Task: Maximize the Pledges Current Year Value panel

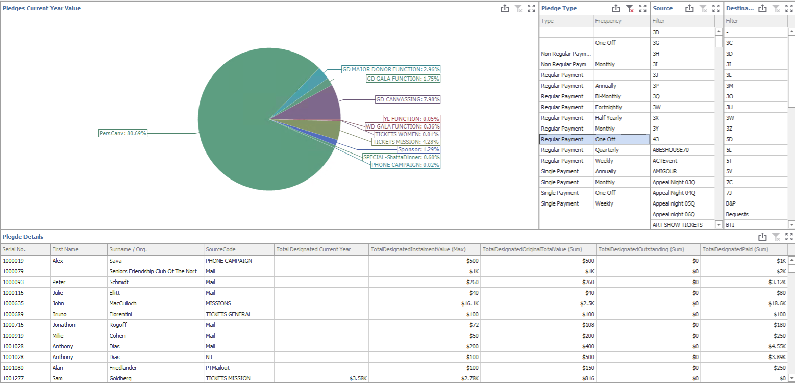Action: click(531, 8)
